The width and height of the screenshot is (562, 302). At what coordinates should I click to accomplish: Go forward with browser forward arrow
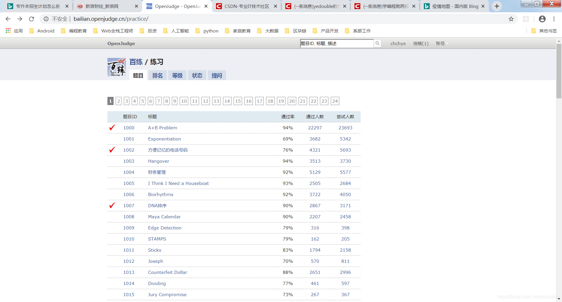pos(20,19)
